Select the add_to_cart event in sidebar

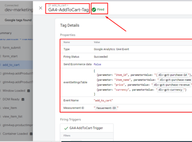tap(16, 65)
